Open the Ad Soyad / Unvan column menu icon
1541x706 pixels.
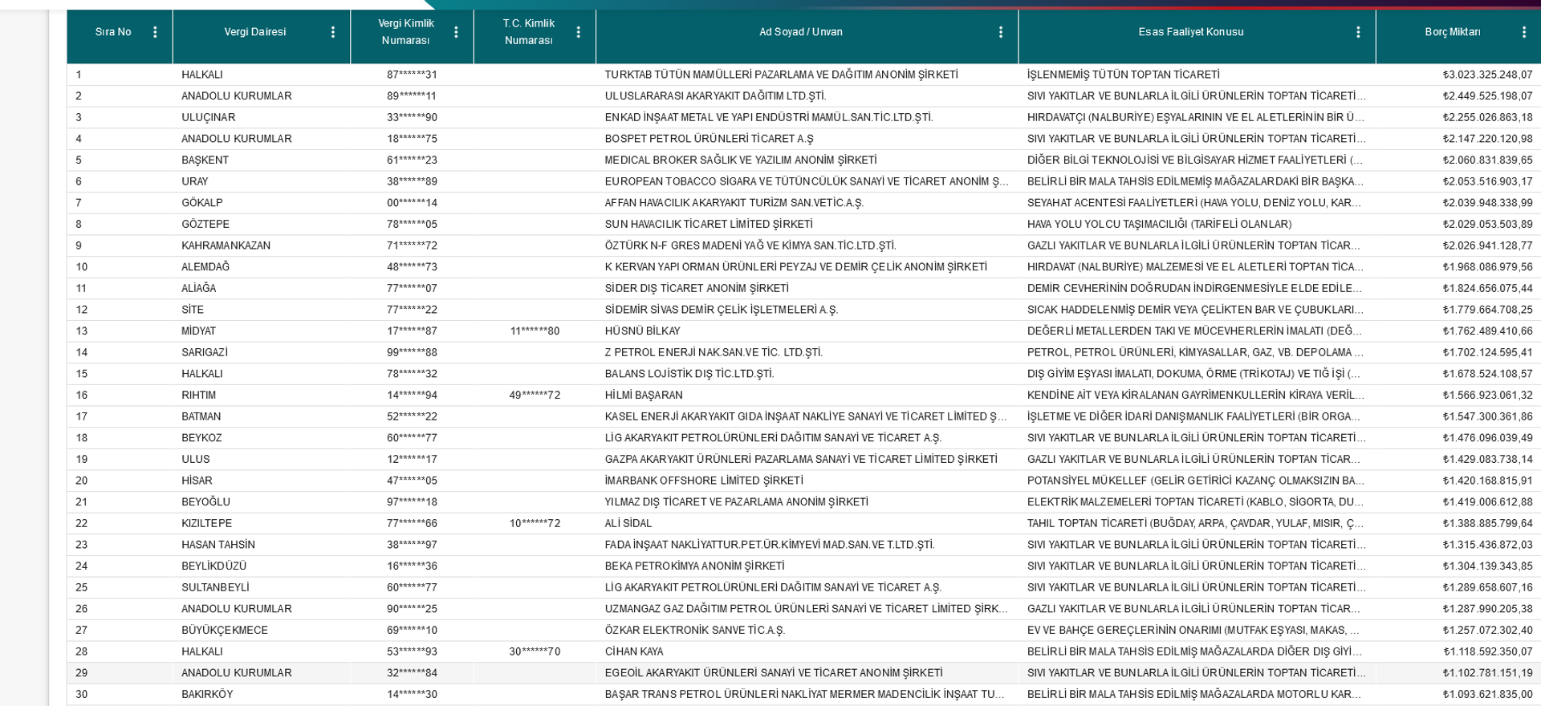click(1000, 32)
